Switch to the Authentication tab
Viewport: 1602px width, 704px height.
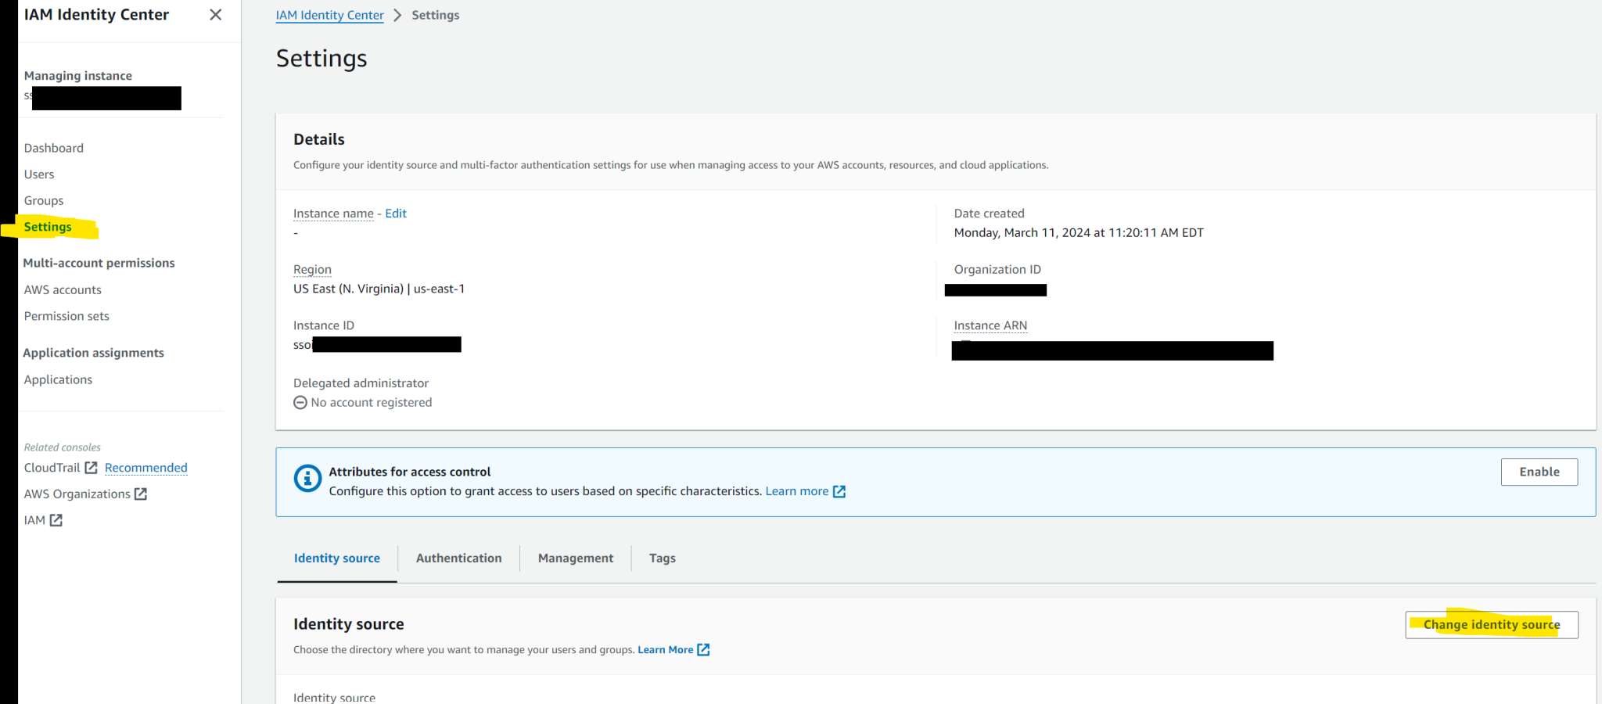tap(458, 558)
